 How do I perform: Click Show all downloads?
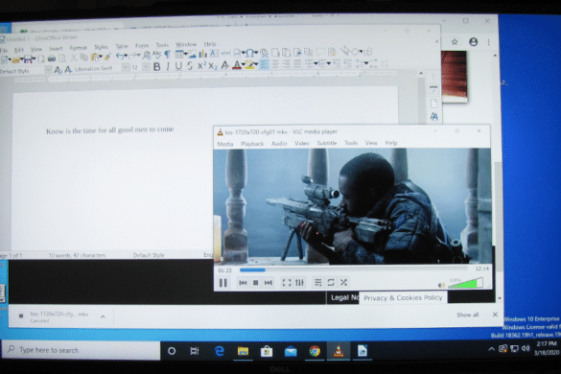pos(467,315)
